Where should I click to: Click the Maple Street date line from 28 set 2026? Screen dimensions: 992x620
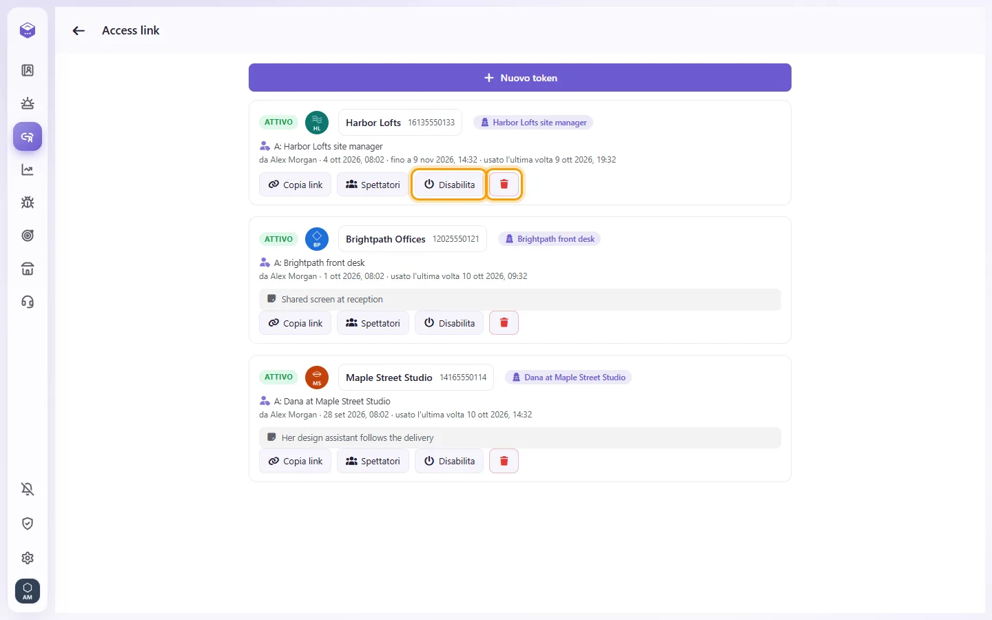(395, 415)
